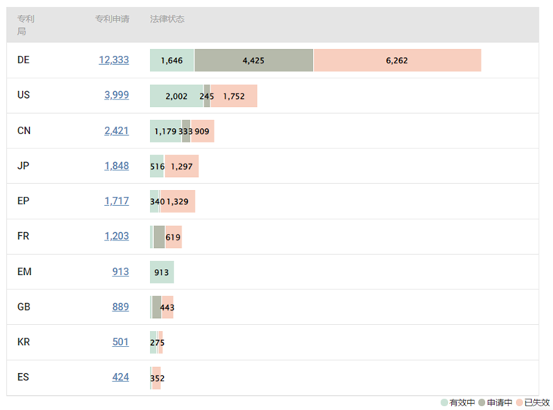Image resolution: width=553 pixels, height=410 pixels.
Task: Toggle the 申请中 legend item
Action: [x=496, y=402]
